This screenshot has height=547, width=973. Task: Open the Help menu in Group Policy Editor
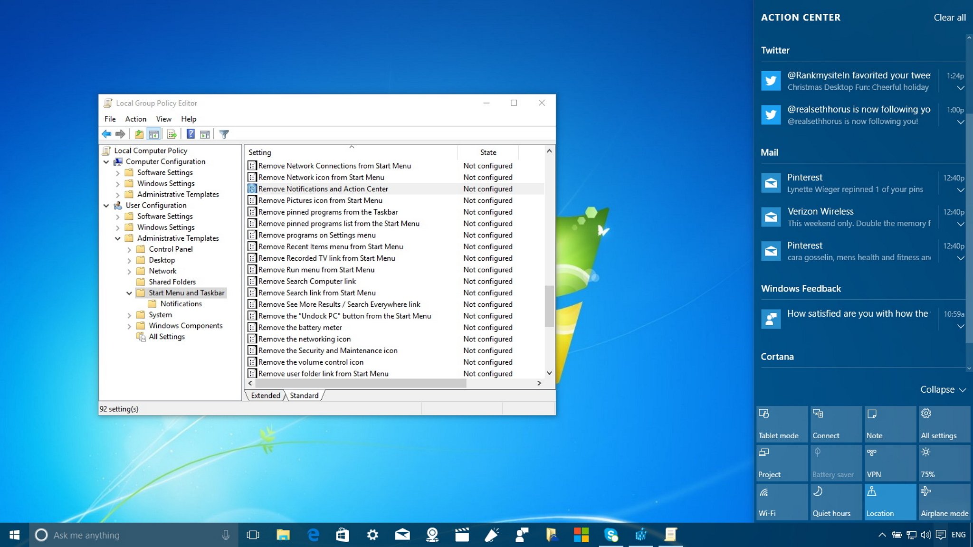coord(188,119)
